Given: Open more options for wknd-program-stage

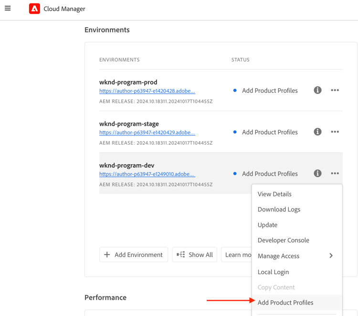Looking at the screenshot, I should point(335,132).
